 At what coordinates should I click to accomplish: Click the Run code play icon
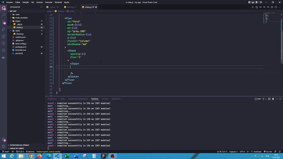pos(252,7)
